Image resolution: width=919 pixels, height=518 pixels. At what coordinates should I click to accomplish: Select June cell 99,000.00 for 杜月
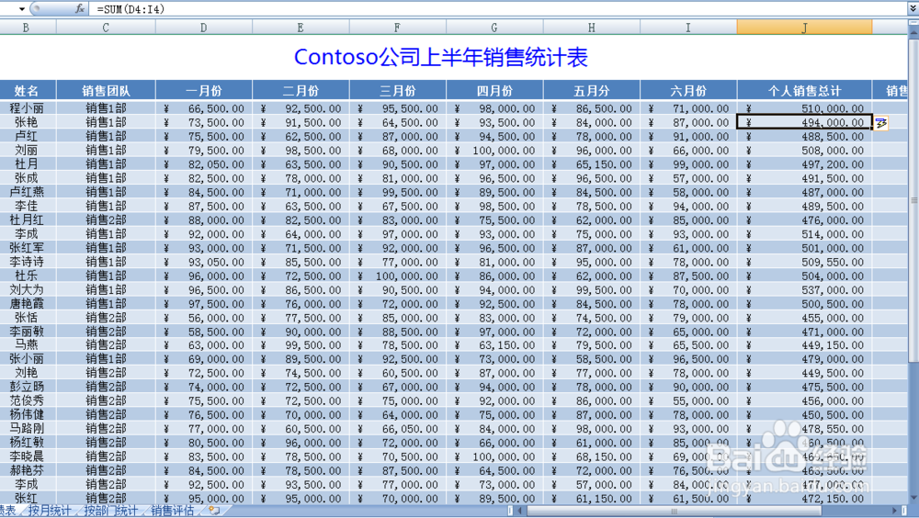point(688,164)
